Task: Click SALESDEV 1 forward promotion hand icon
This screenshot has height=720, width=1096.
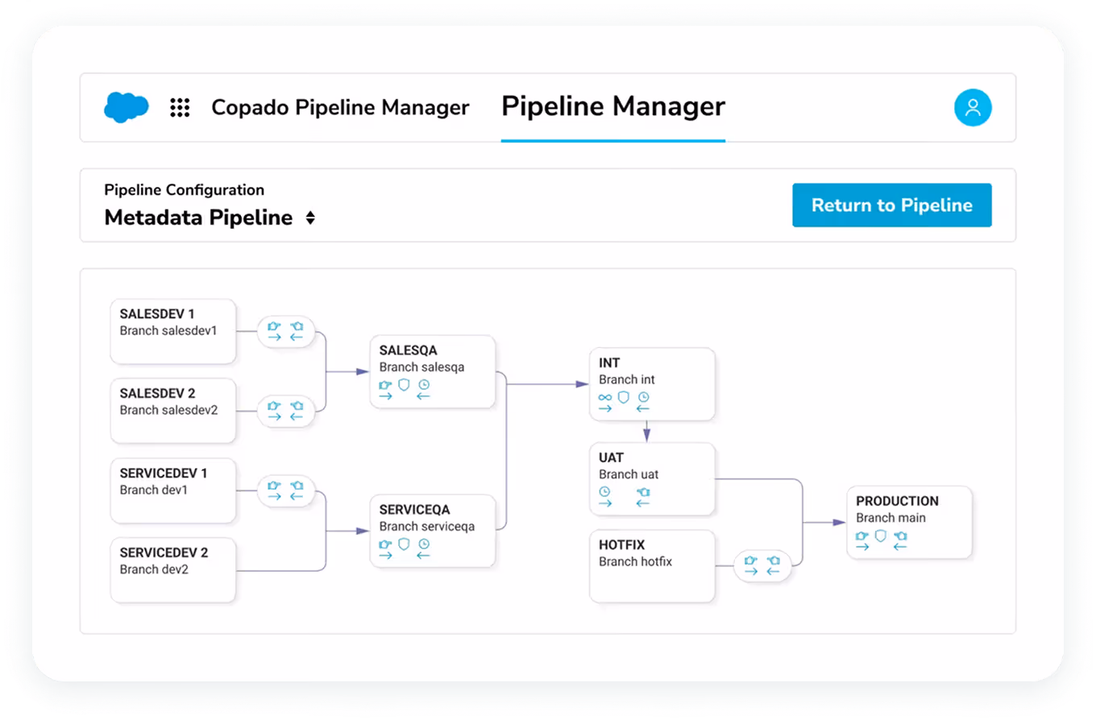Action: tap(275, 326)
